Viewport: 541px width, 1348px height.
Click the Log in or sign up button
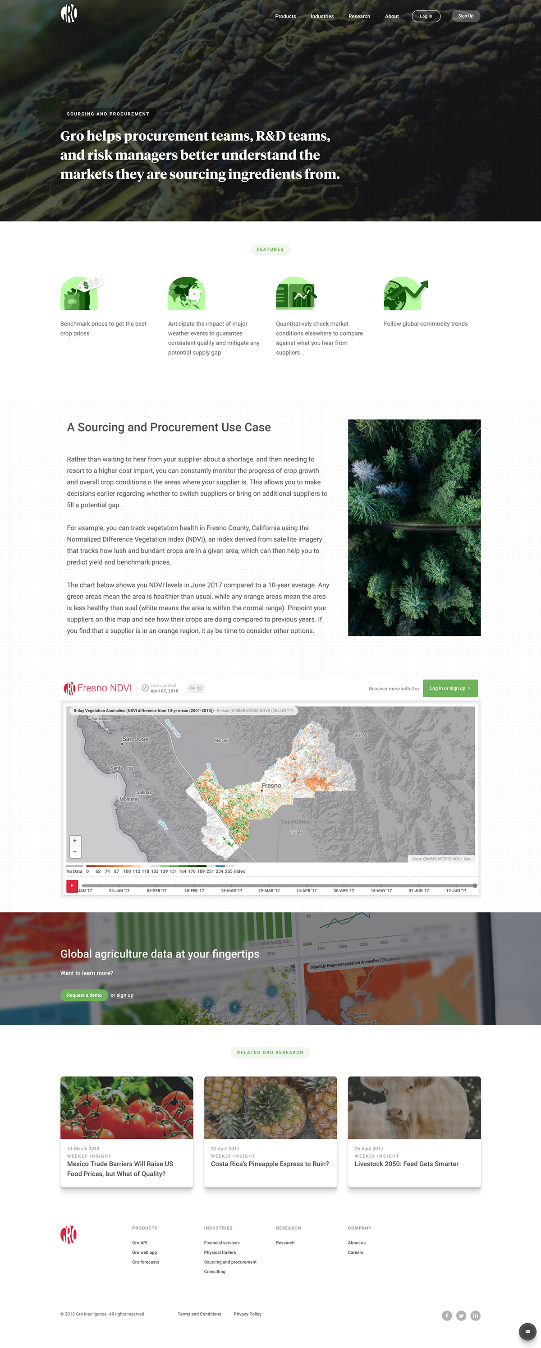coord(450,688)
